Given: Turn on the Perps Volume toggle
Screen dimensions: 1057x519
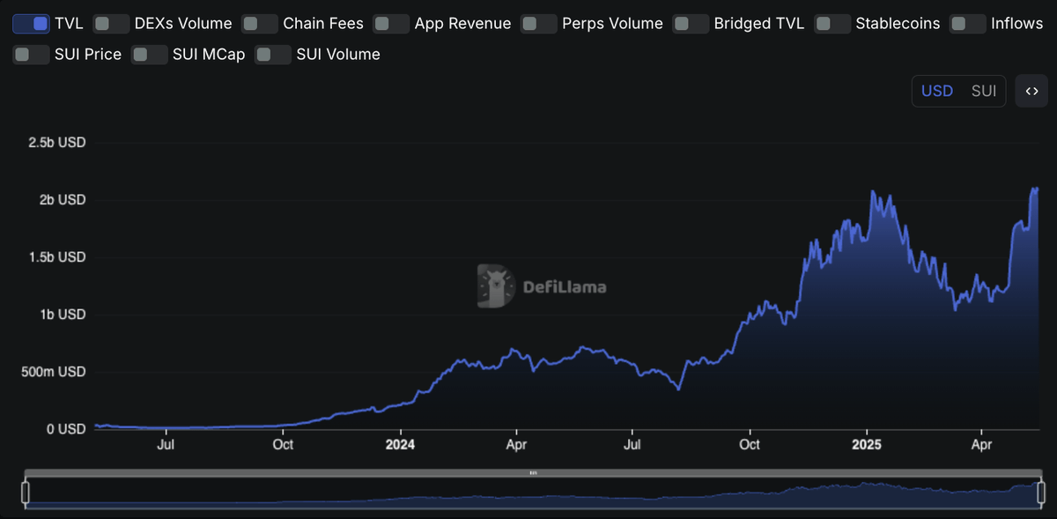Looking at the screenshot, I should (539, 24).
